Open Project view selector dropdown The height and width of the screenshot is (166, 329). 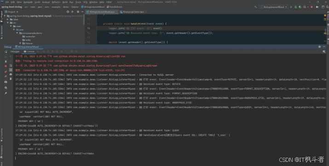click(12, 12)
